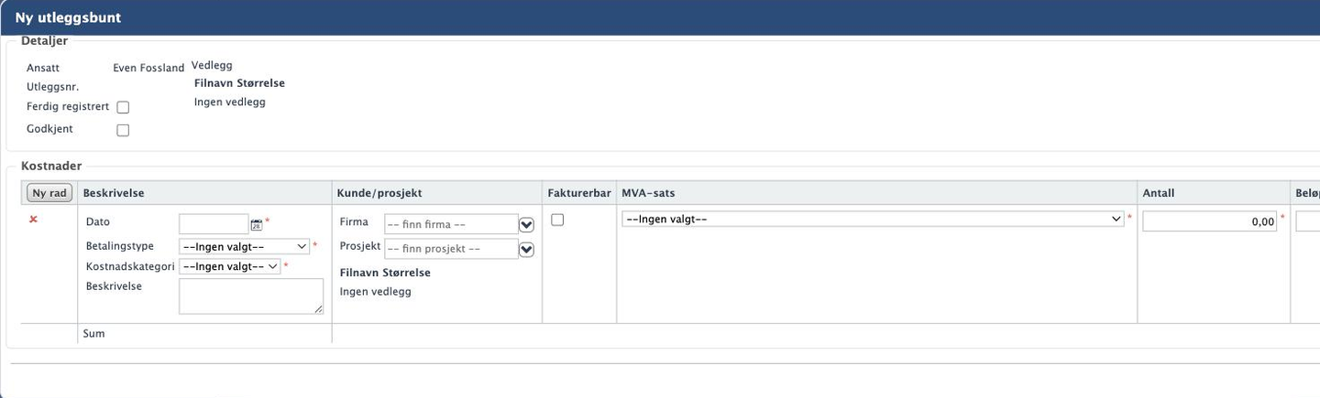Enable the Fakturerbar checkbox
The image size is (1320, 398).
click(x=557, y=220)
